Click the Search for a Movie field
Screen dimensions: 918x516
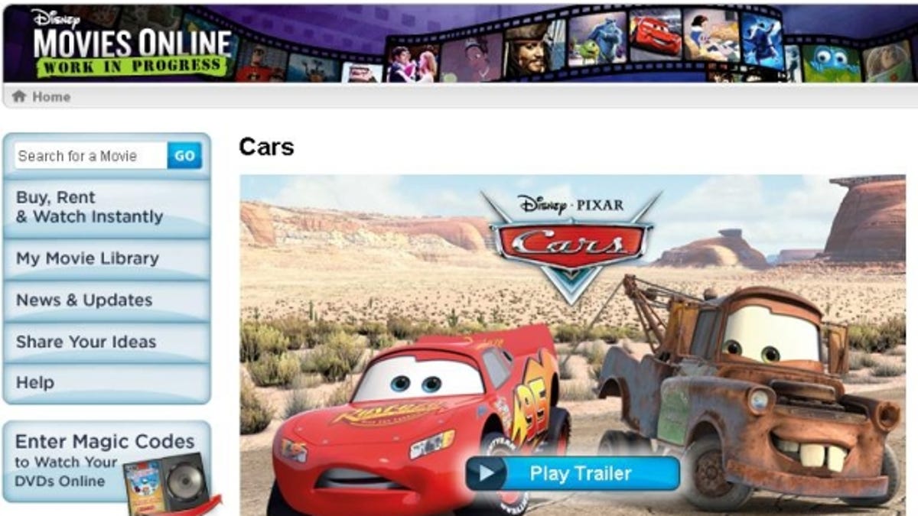[90, 155]
